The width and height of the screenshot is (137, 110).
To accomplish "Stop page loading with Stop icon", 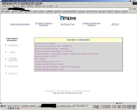I will pos(13,6).
